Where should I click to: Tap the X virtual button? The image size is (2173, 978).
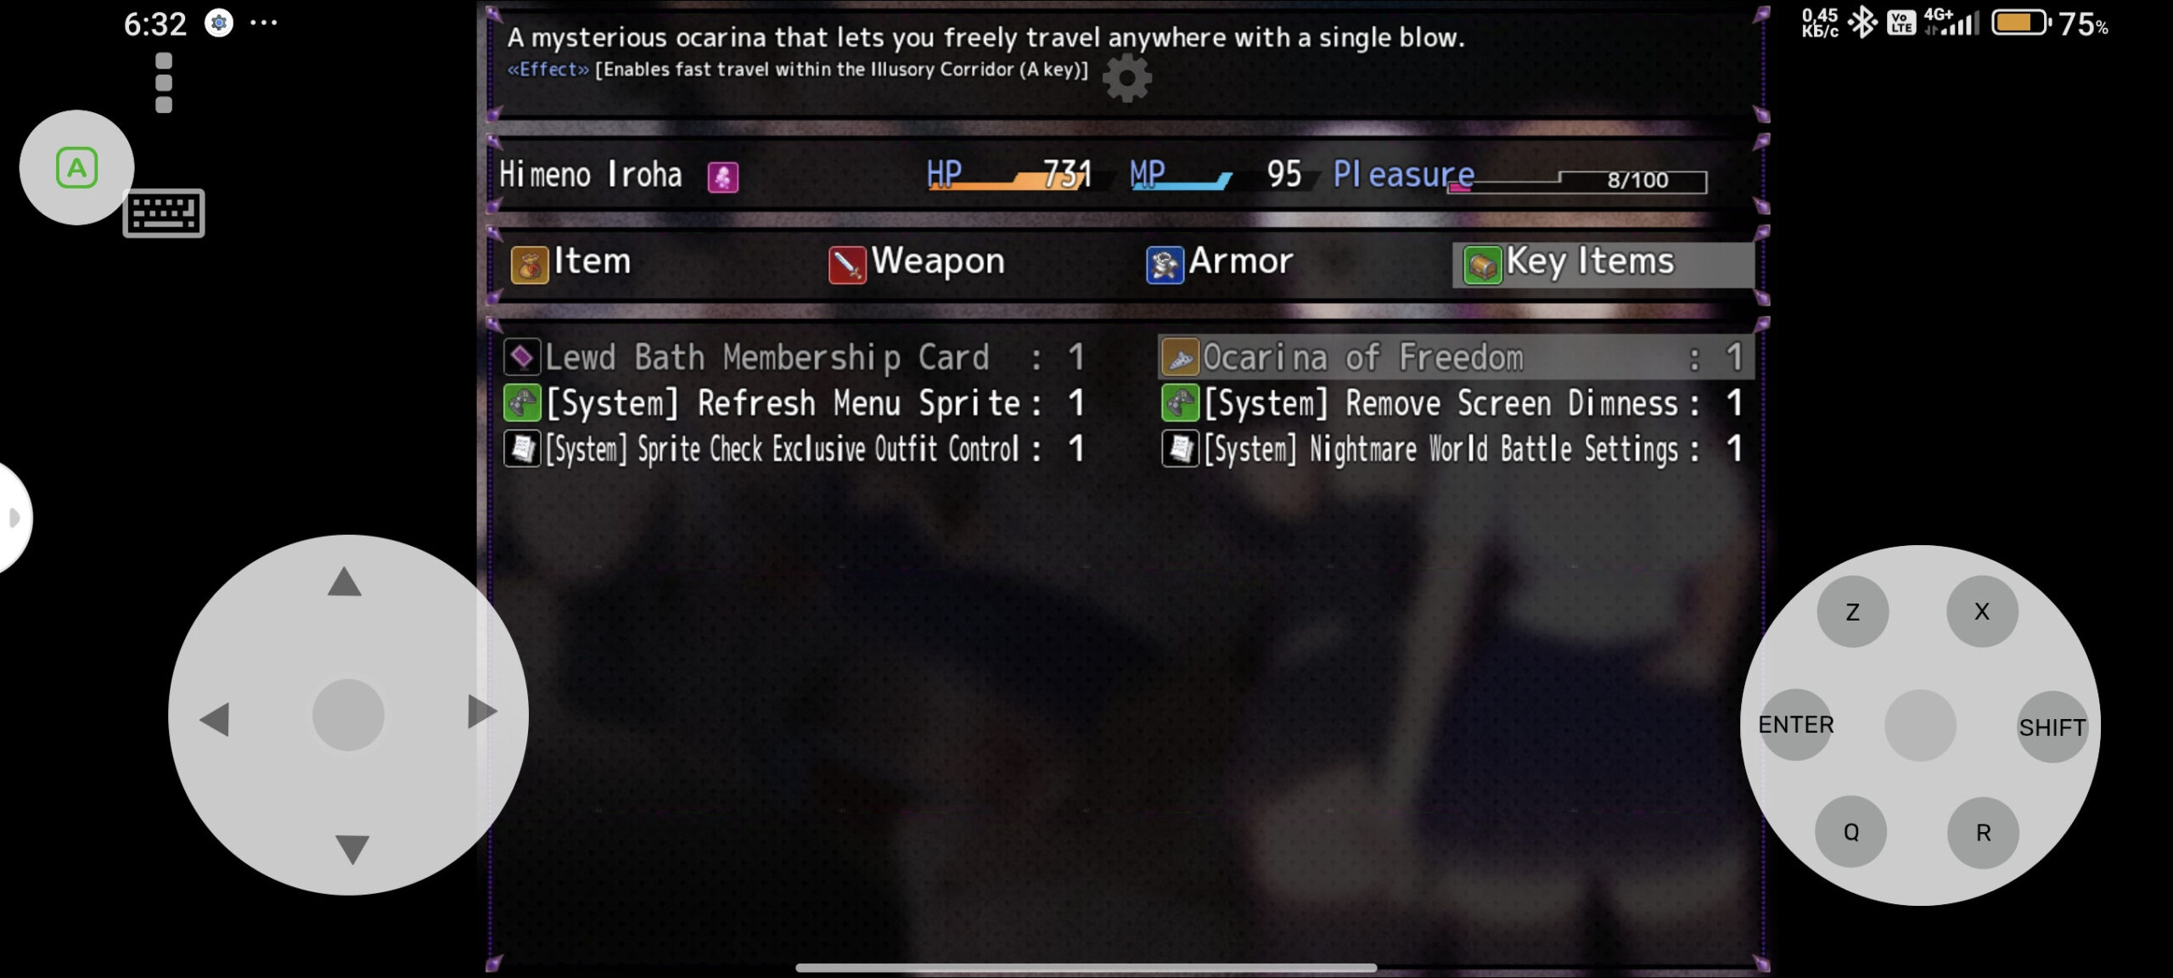1982,611
